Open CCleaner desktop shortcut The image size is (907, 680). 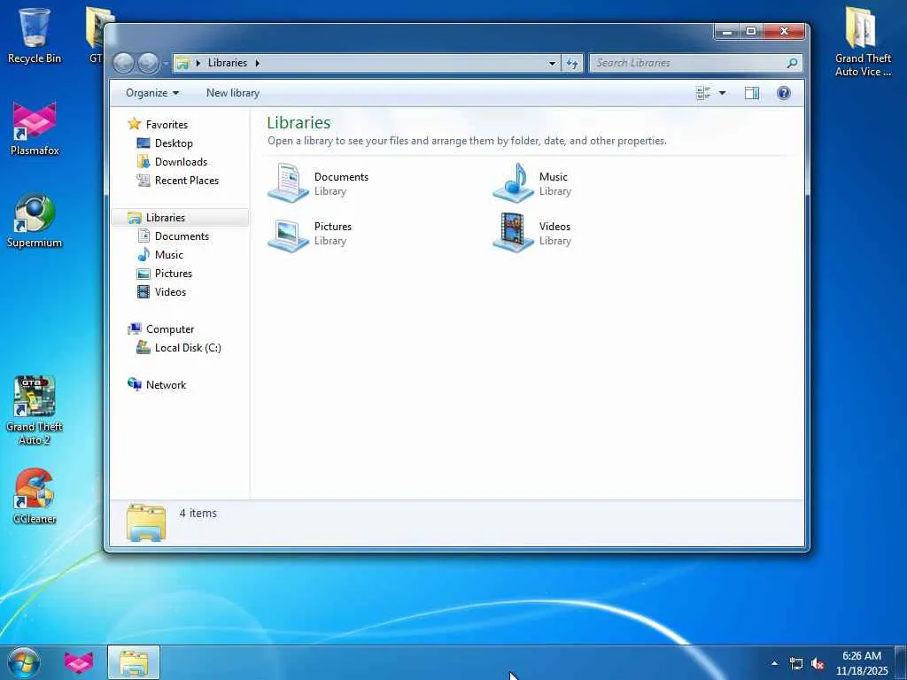click(x=35, y=496)
